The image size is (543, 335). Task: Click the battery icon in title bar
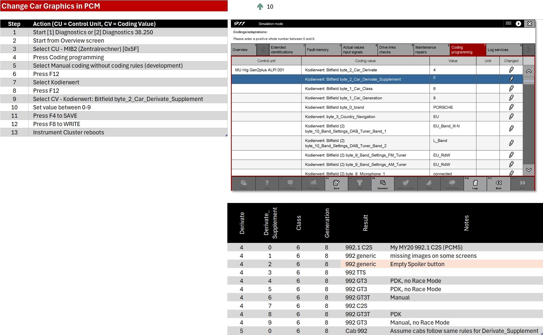pyautogui.click(x=509, y=24)
